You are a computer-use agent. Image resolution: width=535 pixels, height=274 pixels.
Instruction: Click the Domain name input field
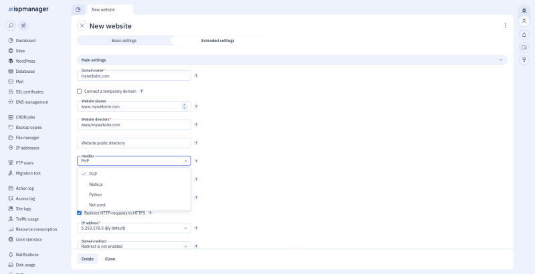point(134,76)
